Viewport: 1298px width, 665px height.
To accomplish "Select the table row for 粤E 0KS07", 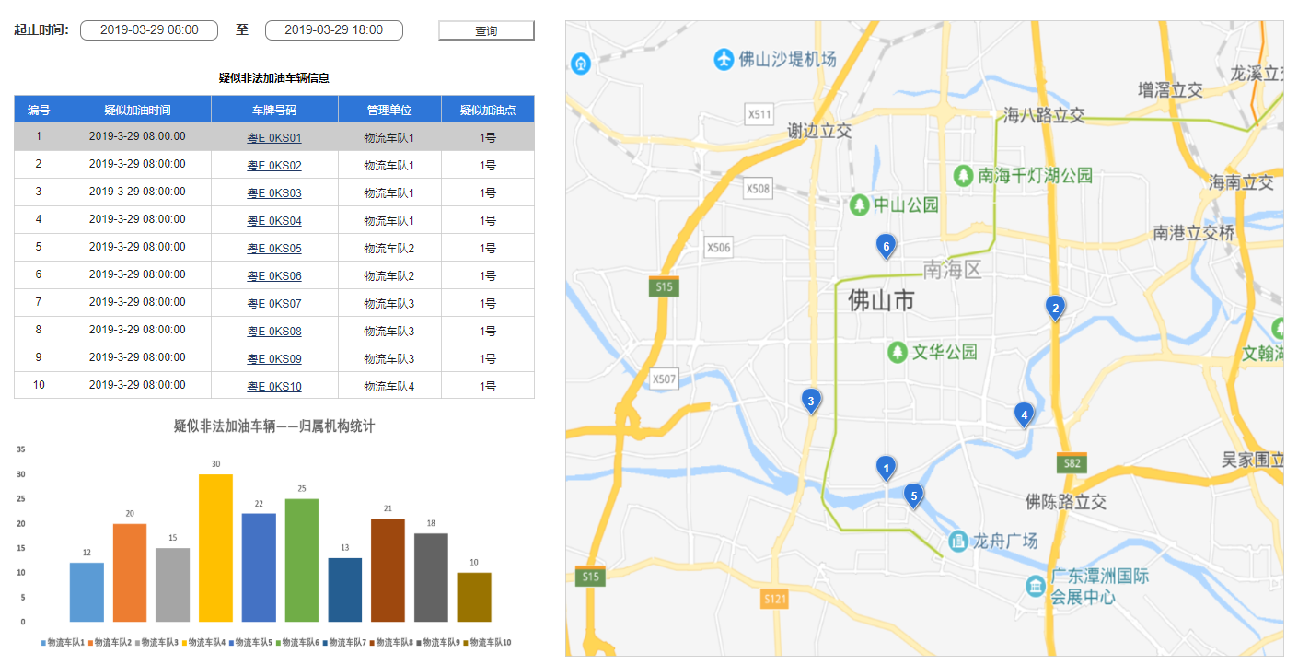I will 273,302.
